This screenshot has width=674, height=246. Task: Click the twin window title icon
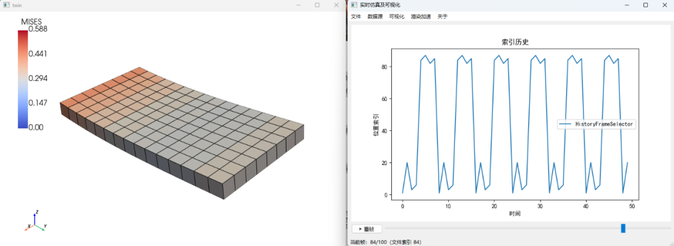[x=6, y=5]
